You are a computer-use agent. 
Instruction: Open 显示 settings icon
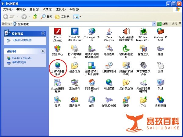coord(58,102)
